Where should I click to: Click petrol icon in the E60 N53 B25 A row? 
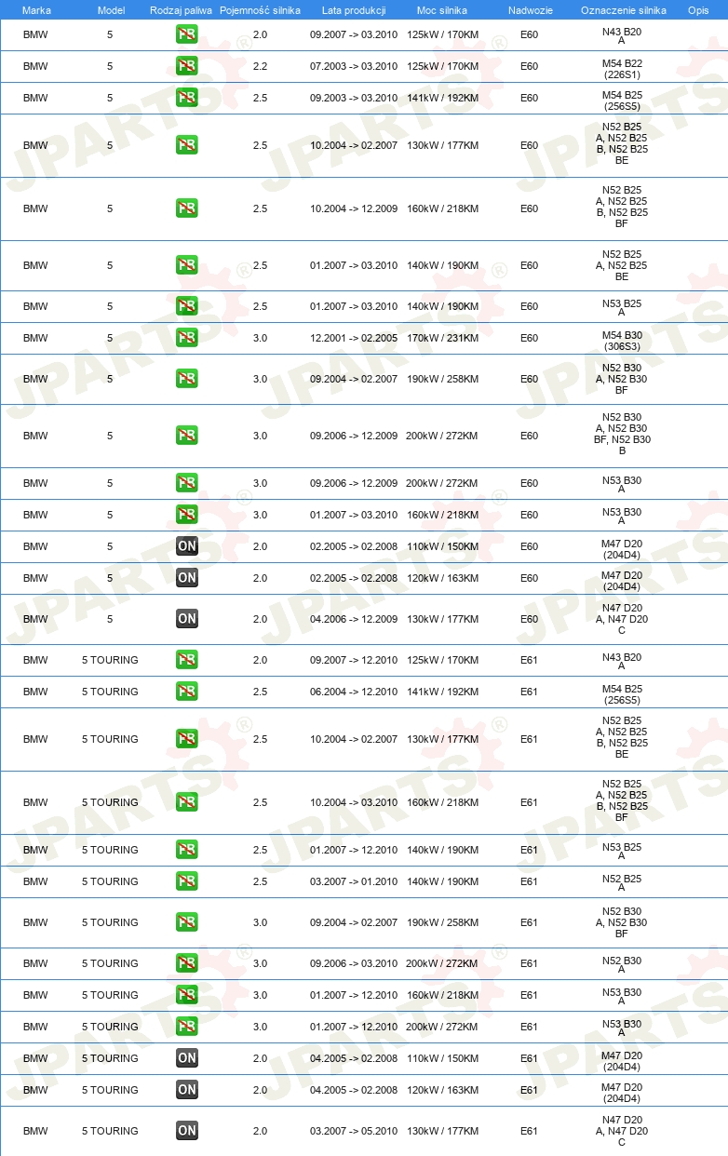186,306
